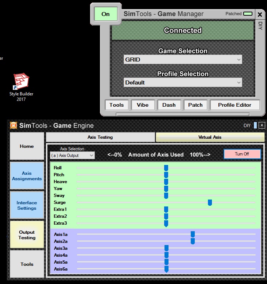
Task: Open Interface Settings section
Action: 27,205
